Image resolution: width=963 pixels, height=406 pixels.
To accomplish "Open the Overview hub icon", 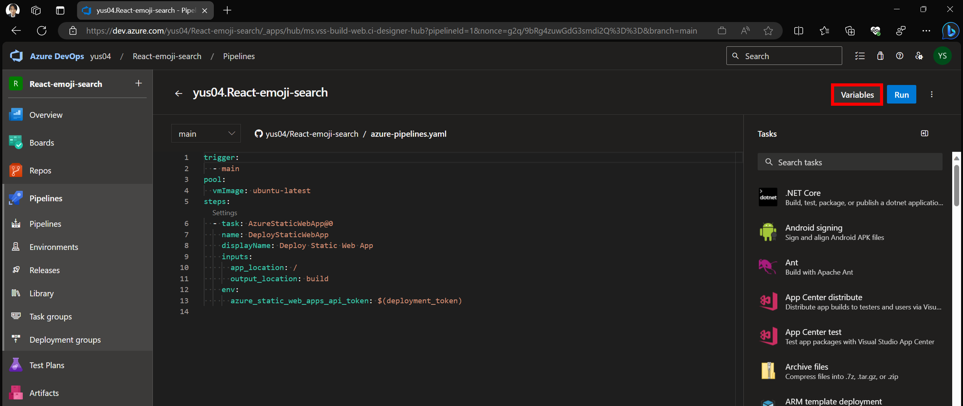I will 16,115.
